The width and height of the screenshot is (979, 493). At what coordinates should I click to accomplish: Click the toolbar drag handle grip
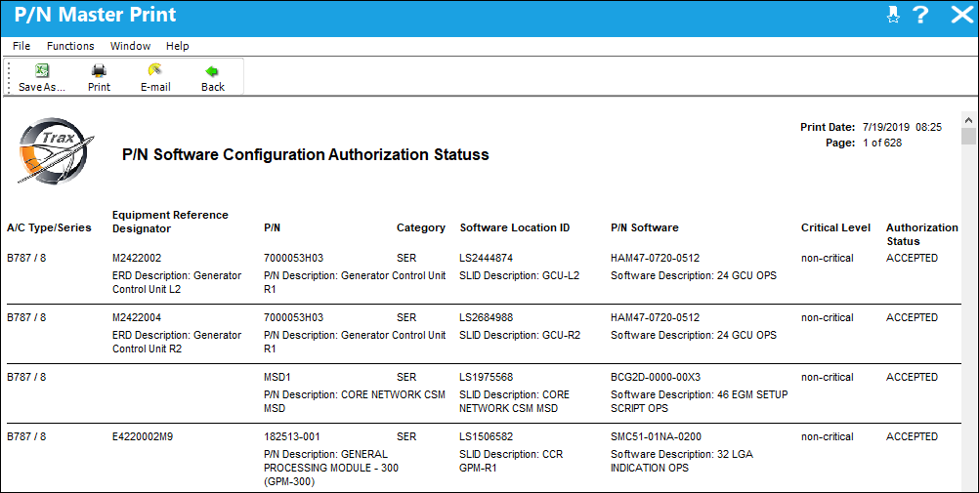[x=9, y=77]
